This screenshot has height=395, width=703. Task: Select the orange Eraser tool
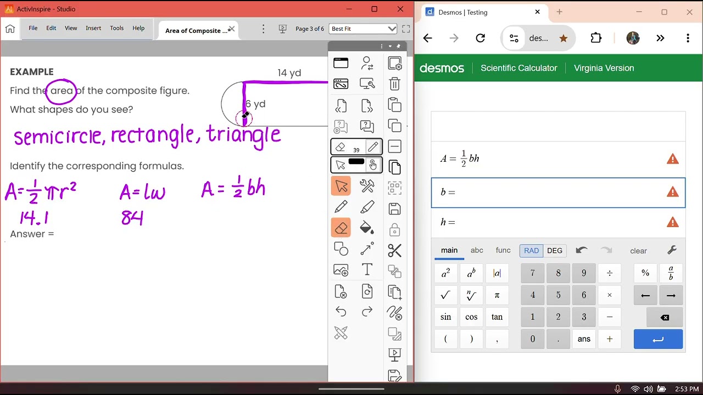[x=341, y=228]
